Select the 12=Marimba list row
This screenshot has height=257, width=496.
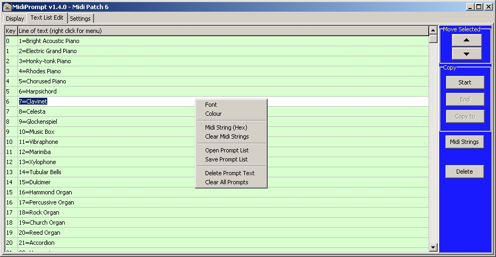(x=106, y=152)
